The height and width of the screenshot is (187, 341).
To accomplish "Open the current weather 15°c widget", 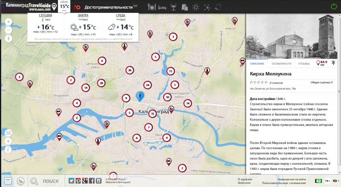I will click(x=64, y=6).
